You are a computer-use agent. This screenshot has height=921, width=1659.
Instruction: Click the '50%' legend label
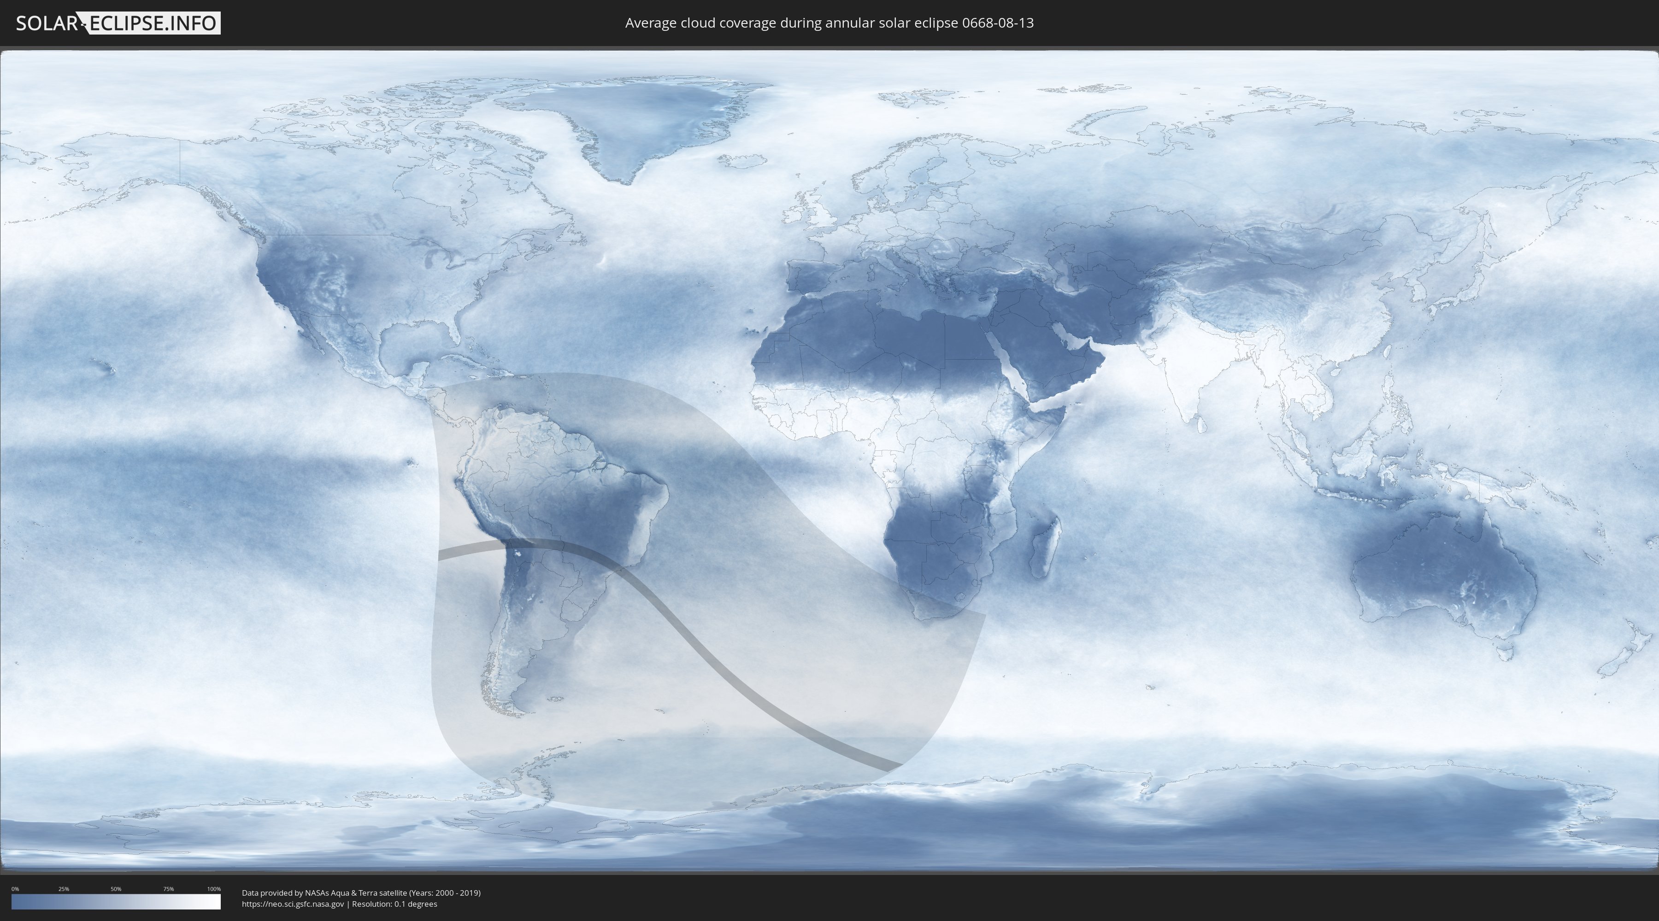[116, 889]
